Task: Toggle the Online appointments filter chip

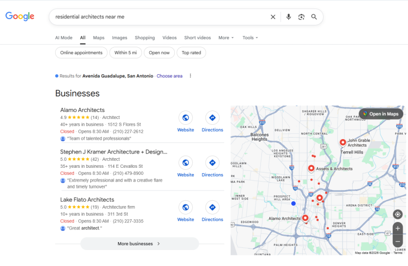Action: coord(81,53)
